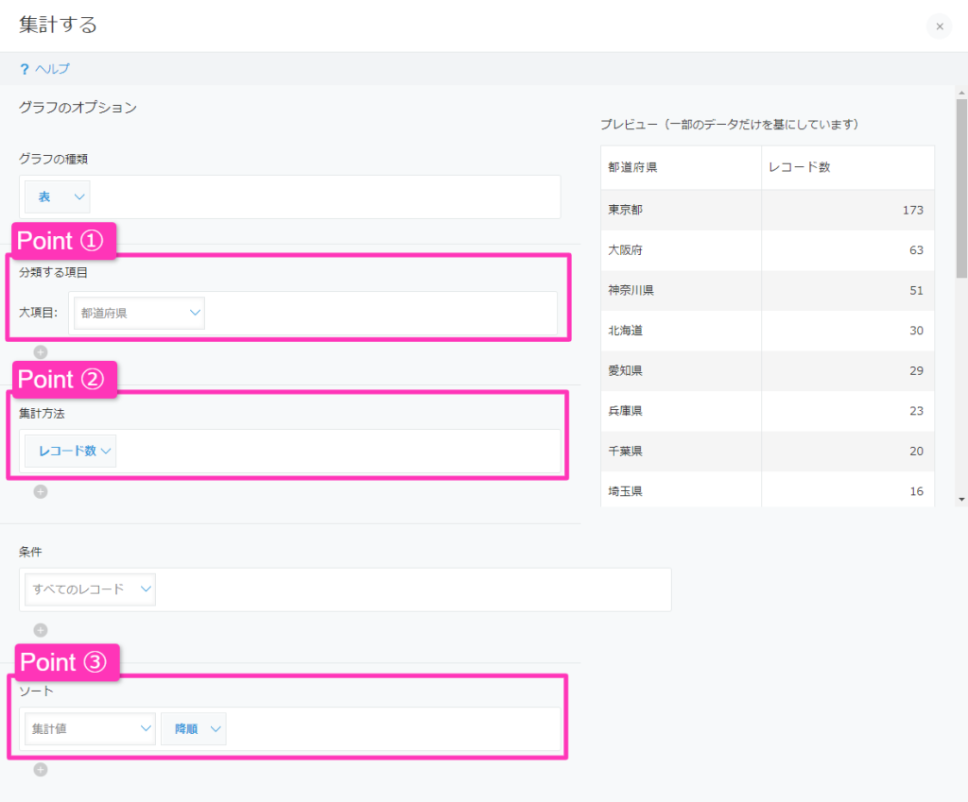Add another sort rule with the plus icon

(41, 770)
